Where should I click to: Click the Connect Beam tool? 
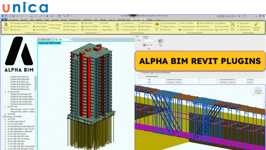coord(222,27)
